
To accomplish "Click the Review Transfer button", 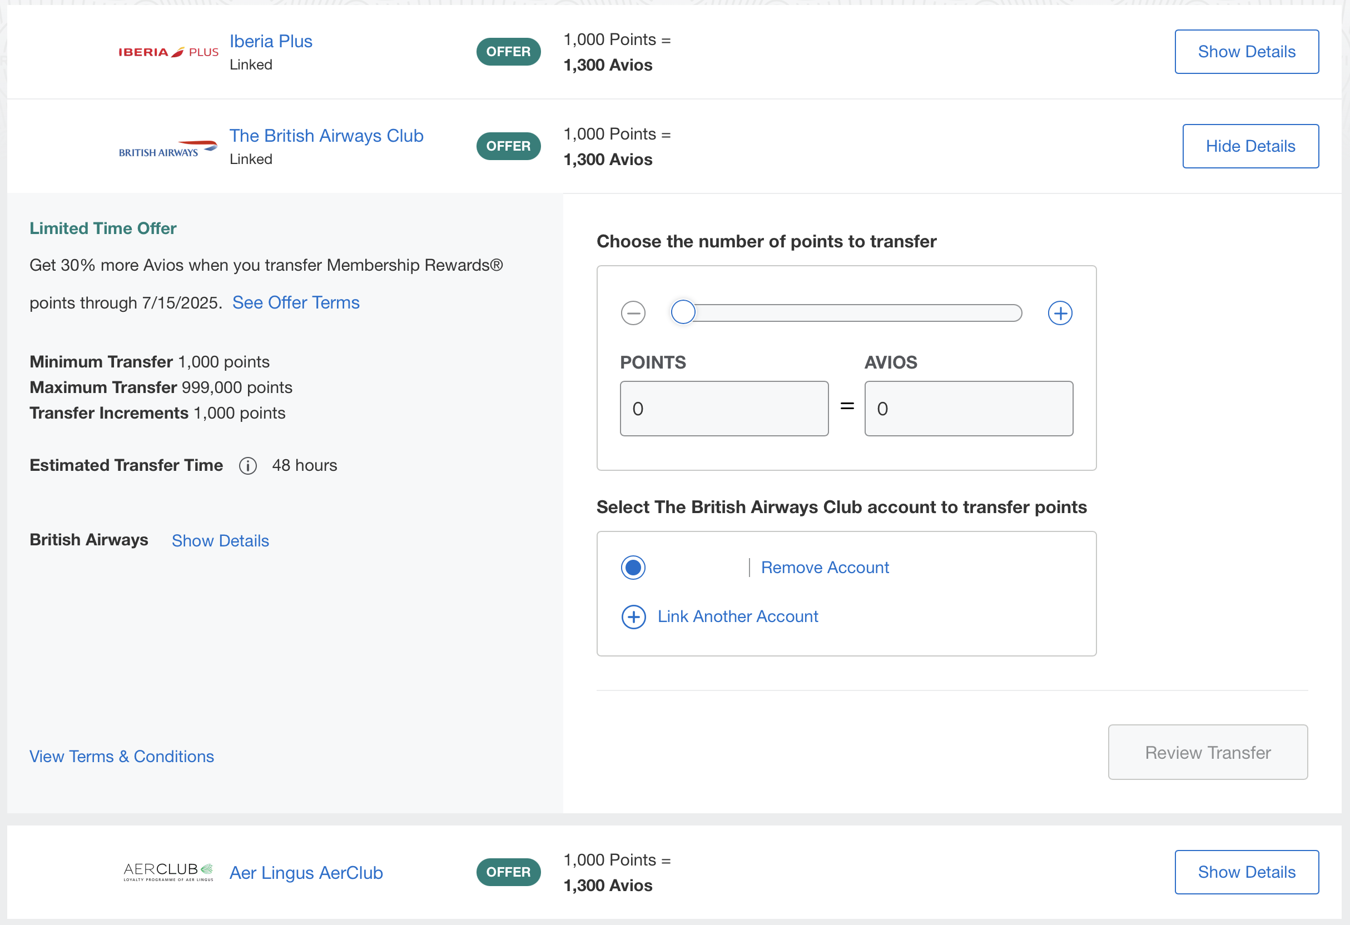I will [1208, 753].
